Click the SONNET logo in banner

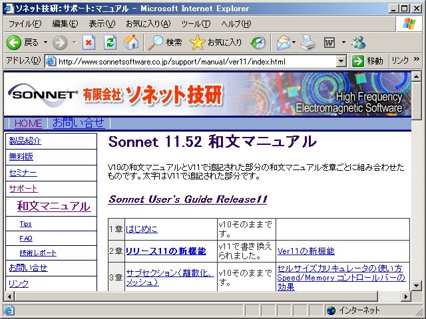[43, 94]
